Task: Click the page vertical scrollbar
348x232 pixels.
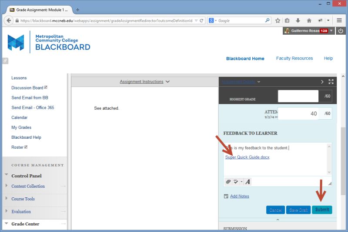Action: [x=343, y=161]
